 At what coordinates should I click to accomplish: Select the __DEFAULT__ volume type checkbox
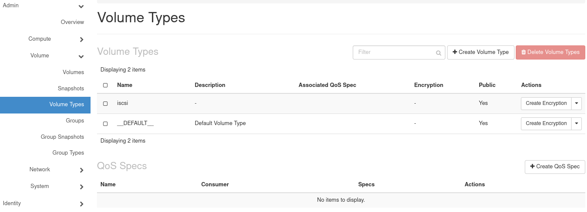coord(106,124)
